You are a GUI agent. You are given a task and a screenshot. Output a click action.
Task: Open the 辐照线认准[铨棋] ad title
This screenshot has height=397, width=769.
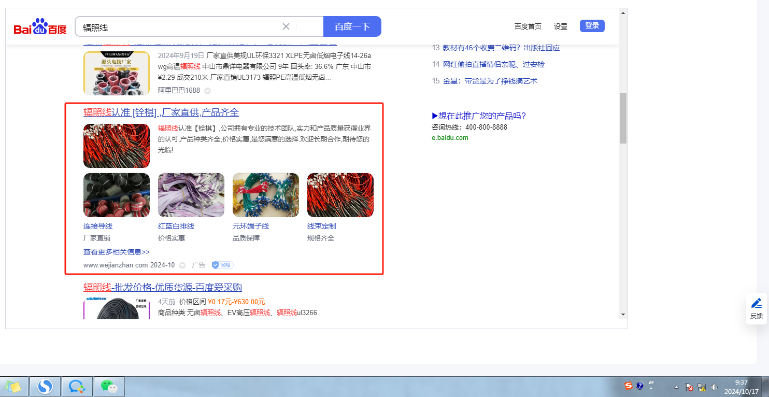coord(161,112)
